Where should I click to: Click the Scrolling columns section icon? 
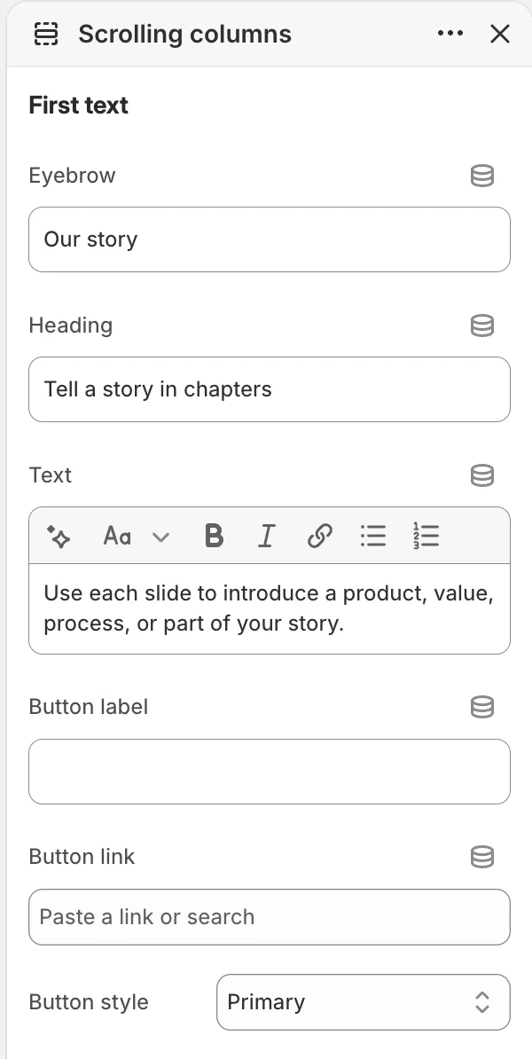(46, 34)
